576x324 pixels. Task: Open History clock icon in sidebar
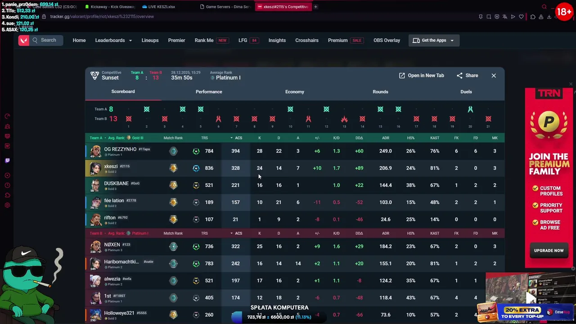pos(7,185)
